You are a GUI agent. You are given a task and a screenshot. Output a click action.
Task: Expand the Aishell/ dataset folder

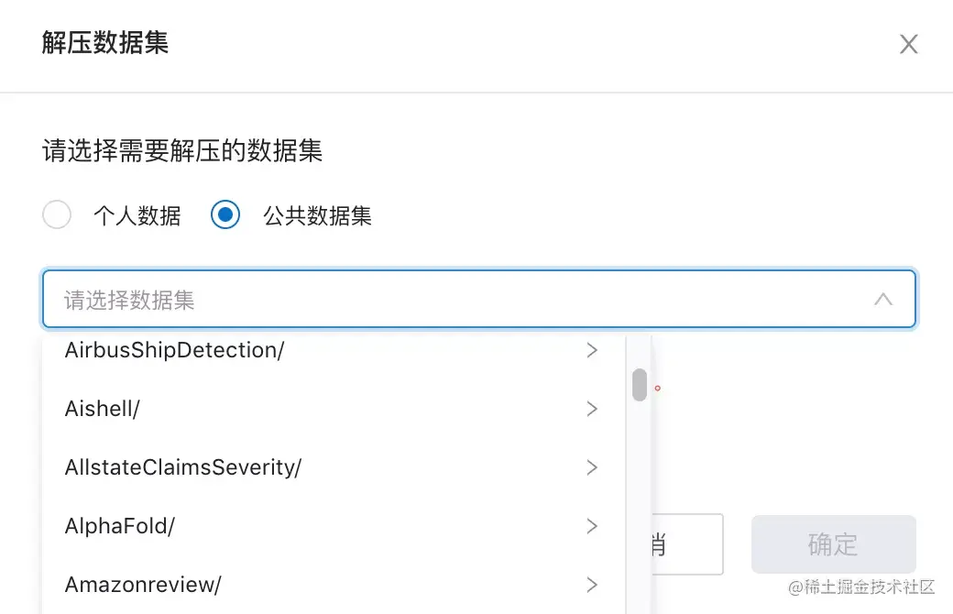tap(102, 409)
